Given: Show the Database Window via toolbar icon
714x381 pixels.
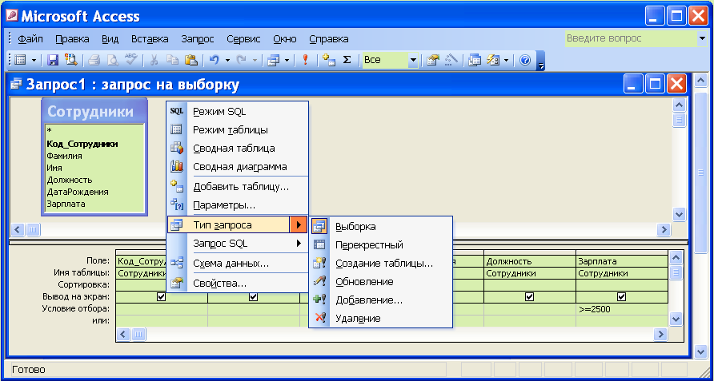Looking at the screenshot, I should click(x=475, y=60).
